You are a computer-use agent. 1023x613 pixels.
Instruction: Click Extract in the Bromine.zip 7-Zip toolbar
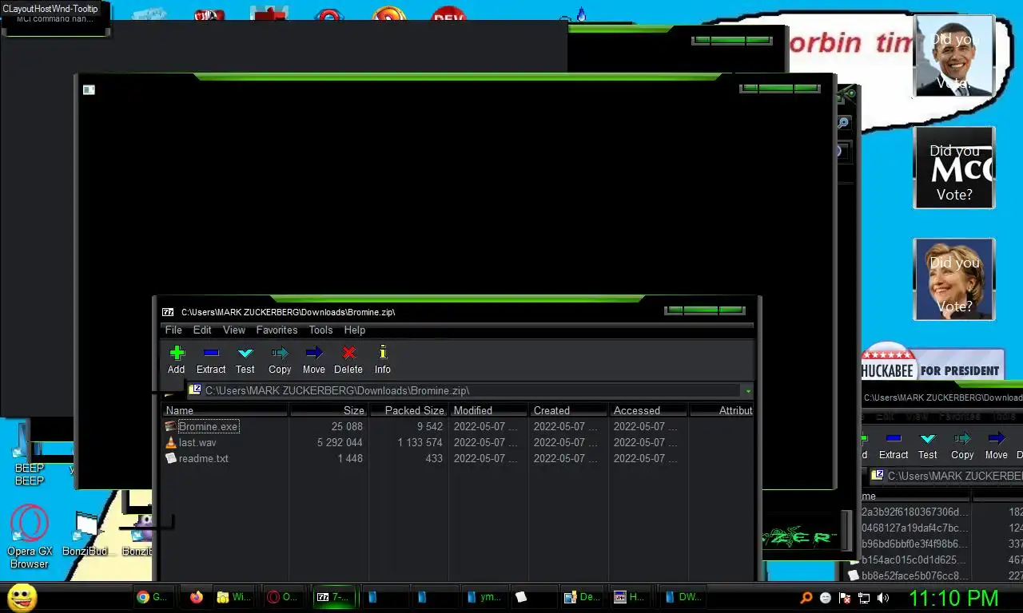point(211,359)
